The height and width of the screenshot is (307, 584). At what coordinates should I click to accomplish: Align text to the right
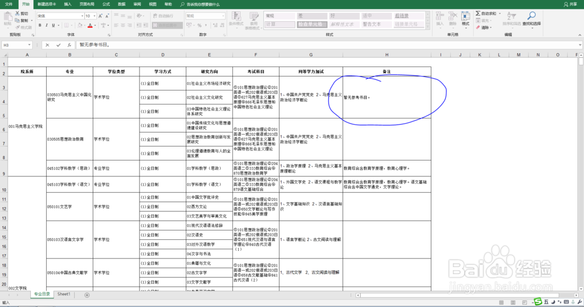(130, 25)
